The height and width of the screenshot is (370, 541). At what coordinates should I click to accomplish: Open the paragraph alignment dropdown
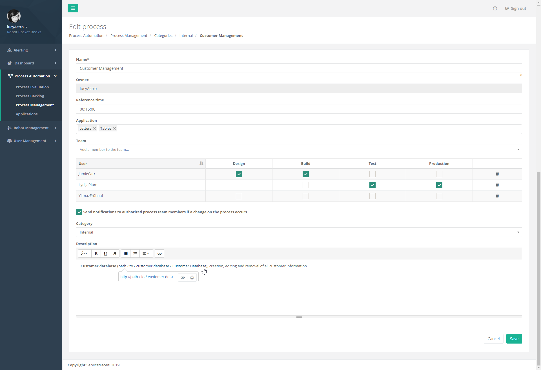pos(146,254)
